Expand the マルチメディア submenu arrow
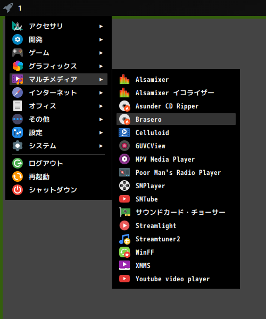 (x=101, y=80)
